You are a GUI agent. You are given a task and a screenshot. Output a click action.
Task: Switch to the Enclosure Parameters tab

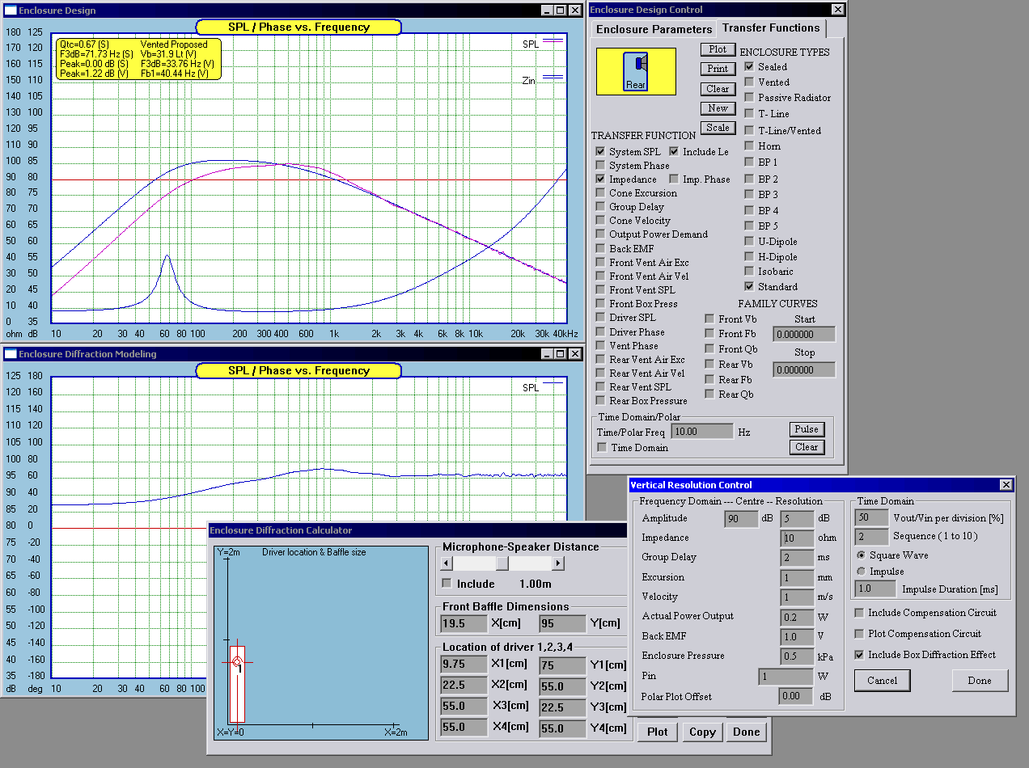[x=654, y=29]
